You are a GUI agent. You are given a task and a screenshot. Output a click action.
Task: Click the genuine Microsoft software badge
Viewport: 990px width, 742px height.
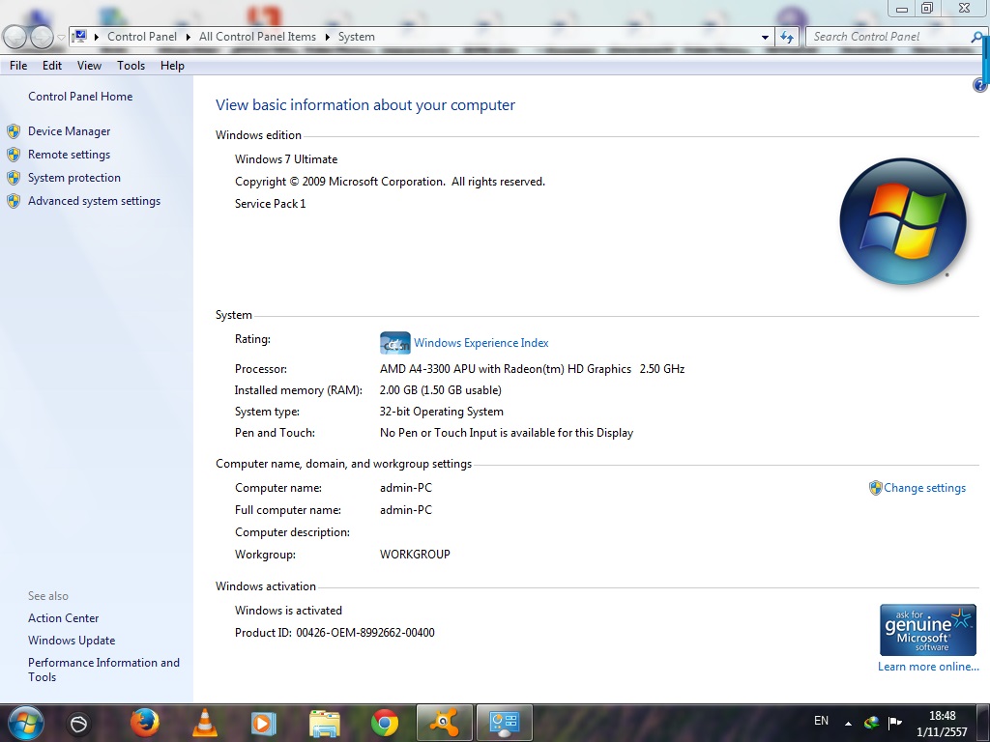(928, 630)
